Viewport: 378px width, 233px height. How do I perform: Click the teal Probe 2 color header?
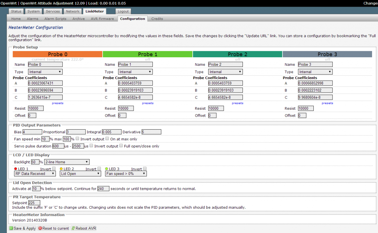click(237, 54)
